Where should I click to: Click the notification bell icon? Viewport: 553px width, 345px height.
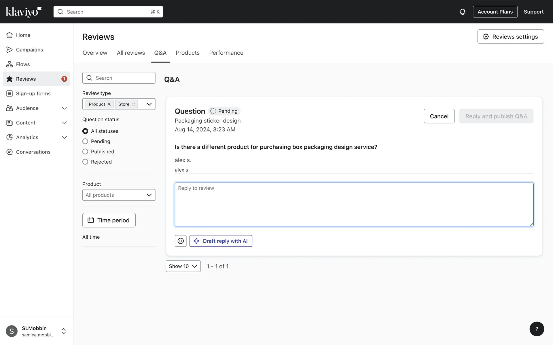(462, 12)
